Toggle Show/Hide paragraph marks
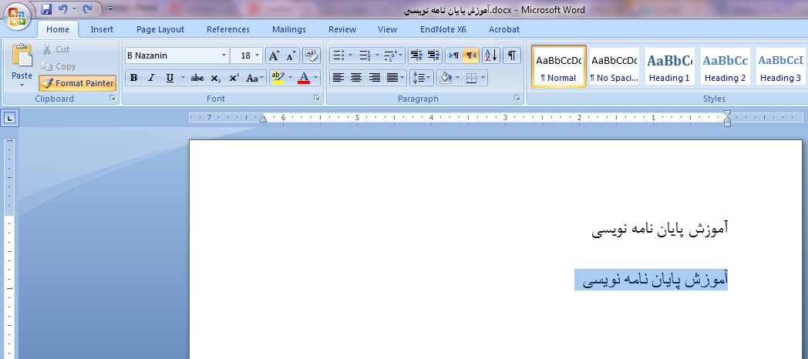Screen dimensions: 808x359 511,55
